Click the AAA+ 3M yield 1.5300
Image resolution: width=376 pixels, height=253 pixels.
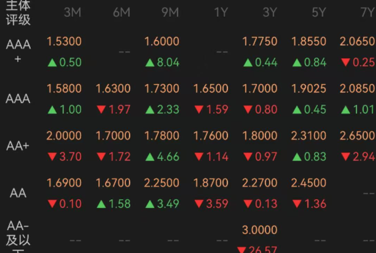click(64, 41)
